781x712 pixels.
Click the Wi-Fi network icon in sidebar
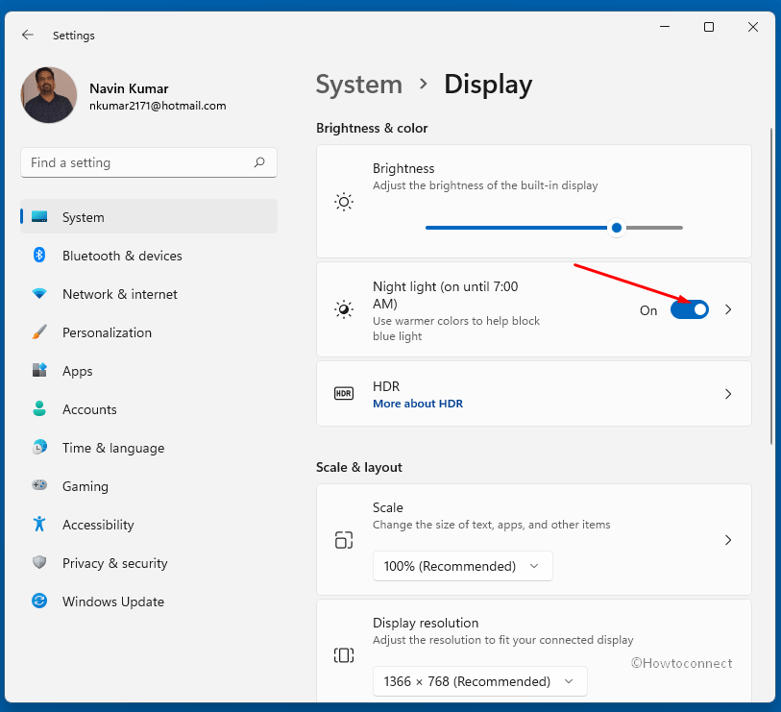coord(39,293)
